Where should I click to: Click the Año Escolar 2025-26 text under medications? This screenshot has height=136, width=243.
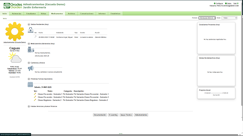[x=42, y=56]
